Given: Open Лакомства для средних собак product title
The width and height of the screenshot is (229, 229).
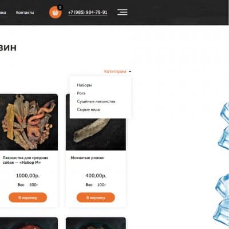Looking at the screenshot, I should click(x=25, y=160).
